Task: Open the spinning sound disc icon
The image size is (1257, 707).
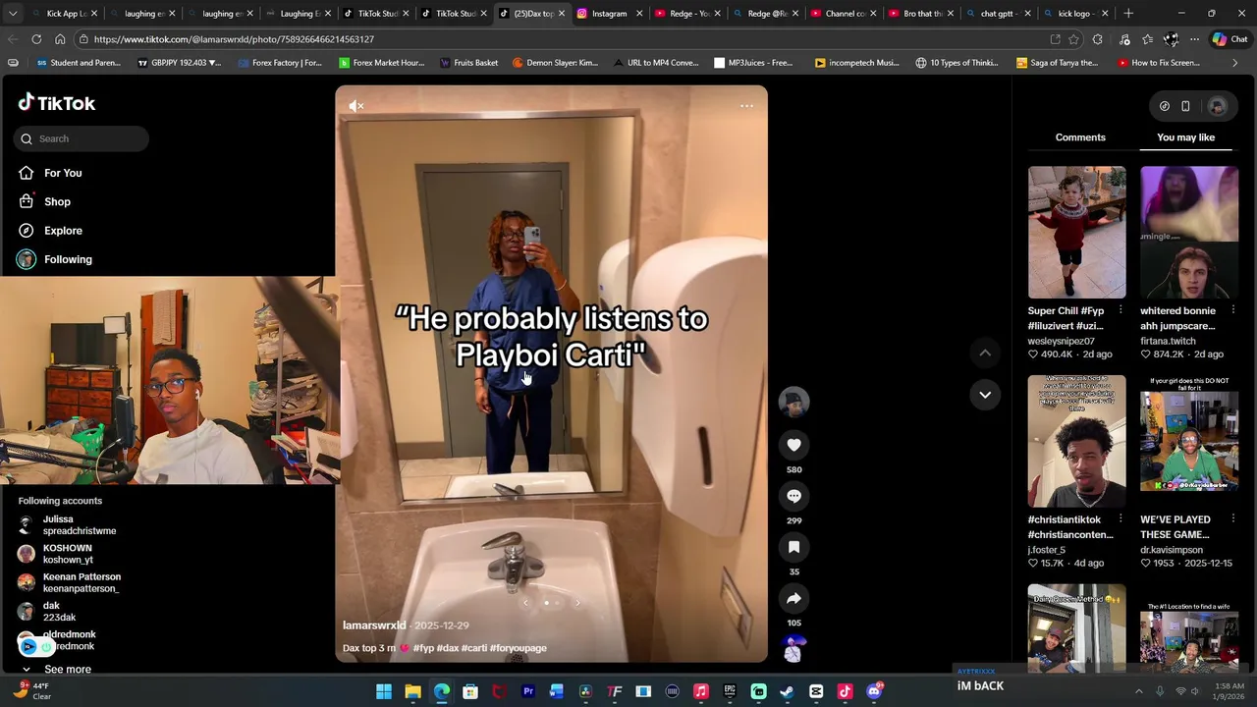Action: [793, 650]
